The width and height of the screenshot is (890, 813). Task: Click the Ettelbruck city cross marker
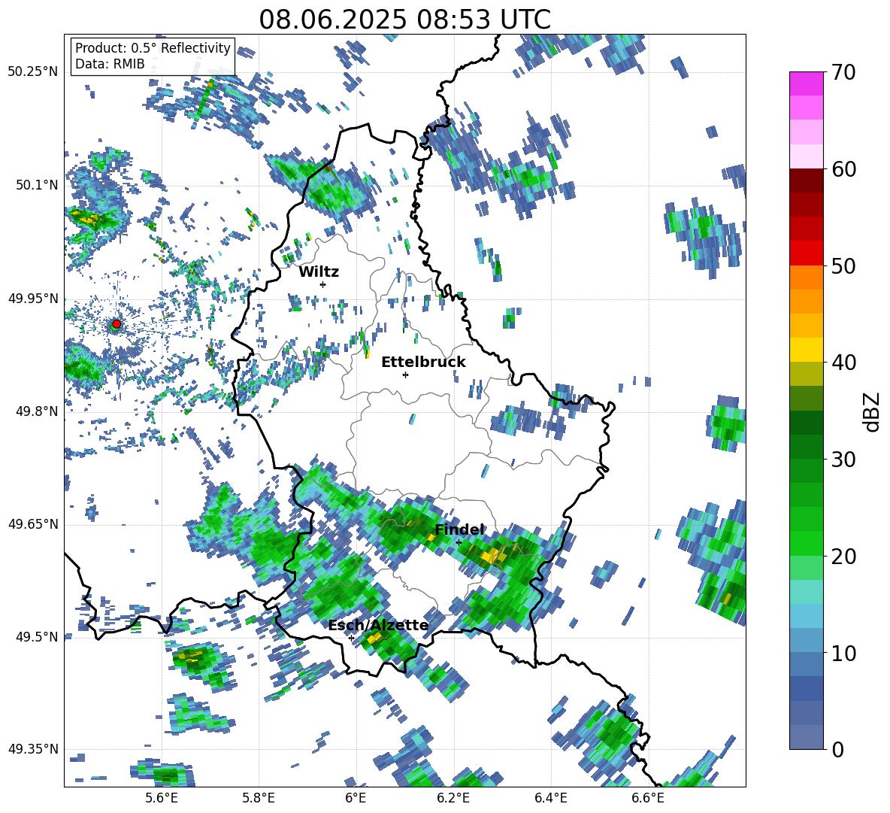tap(405, 375)
